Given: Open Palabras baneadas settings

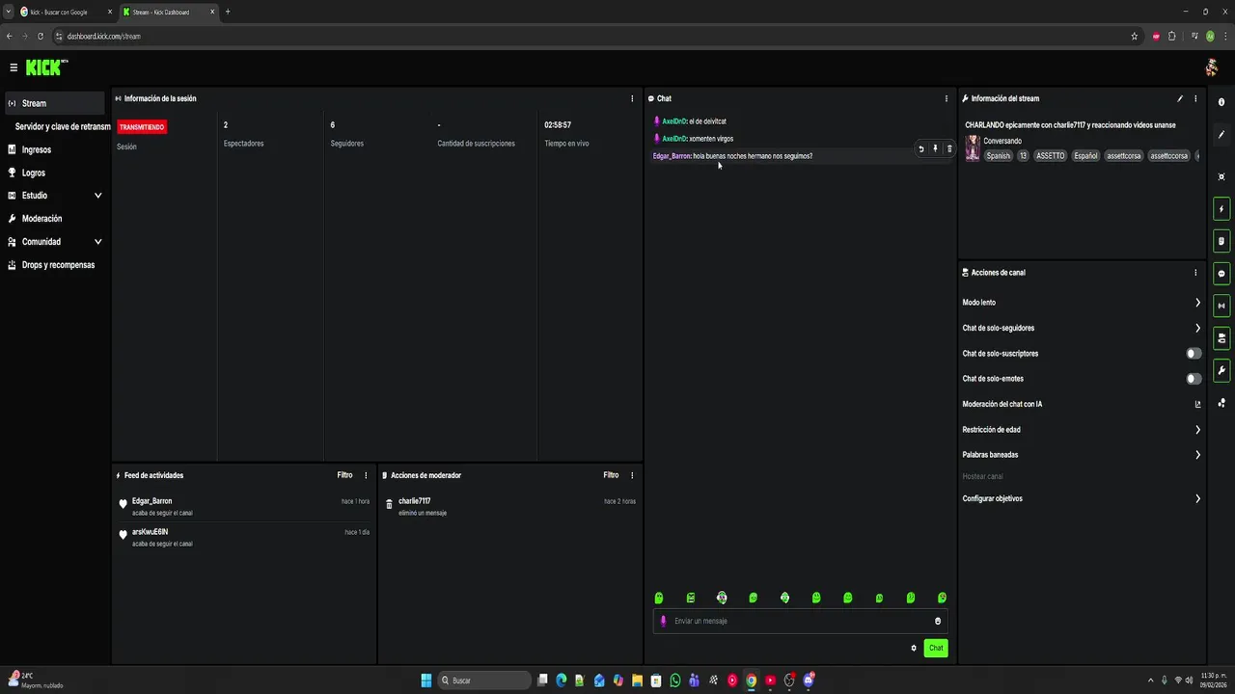Looking at the screenshot, I should coord(1082,455).
